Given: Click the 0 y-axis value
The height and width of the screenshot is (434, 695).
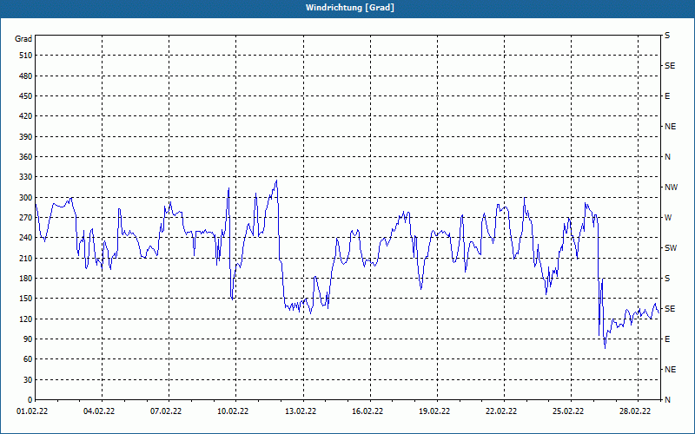Looking at the screenshot, I should pyautogui.click(x=30, y=400).
